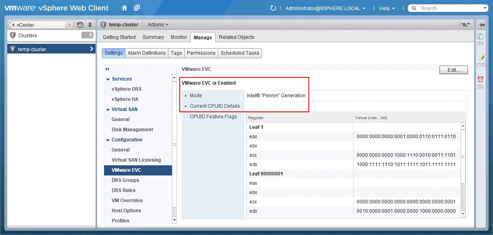Open Work In Progress notes icon

pos(480,58)
